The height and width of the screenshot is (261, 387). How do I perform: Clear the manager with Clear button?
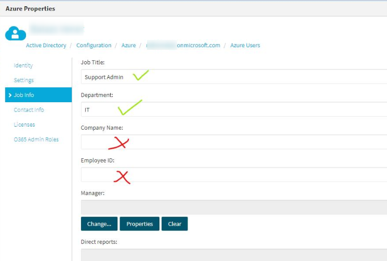[175, 224]
